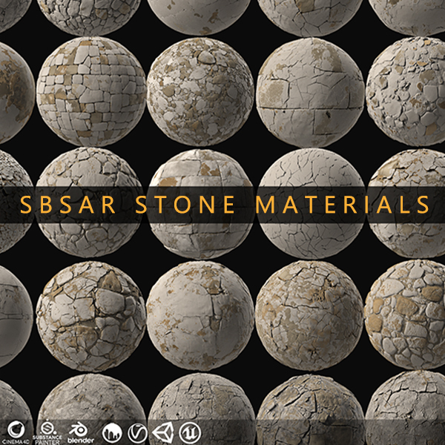Viewport: 445px width, 445px height.
Task: Click the Marmoset Toolbag skyline icon
Action: click(x=112, y=433)
